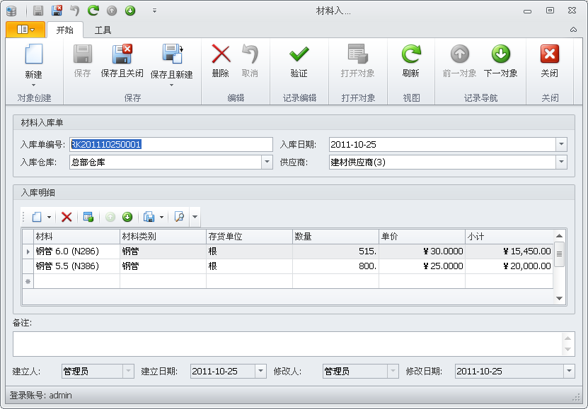Click the 刷新 refresh button
Screen dimensions: 588x409
[411, 61]
